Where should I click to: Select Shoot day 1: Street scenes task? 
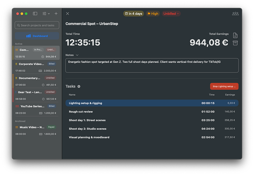pyautogui.click(x=152, y=120)
